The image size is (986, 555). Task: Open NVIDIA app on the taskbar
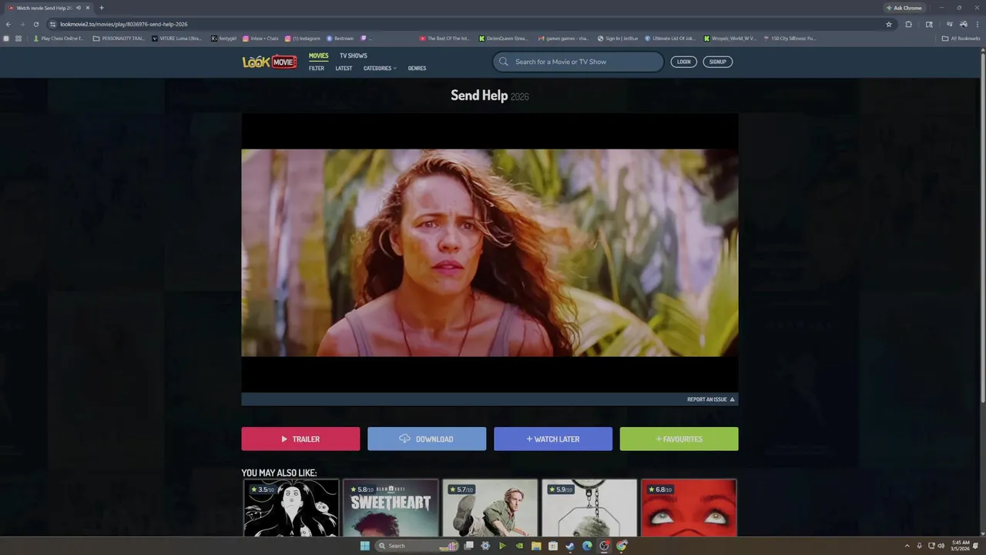[x=519, y=546]
